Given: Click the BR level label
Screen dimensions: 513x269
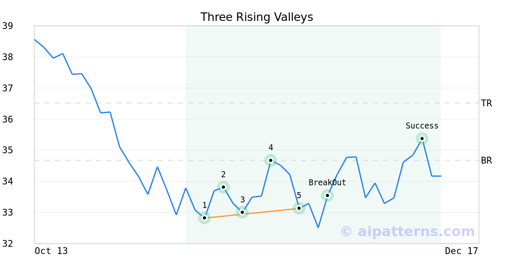Looking at the screenshot, I should pos(486,161).
